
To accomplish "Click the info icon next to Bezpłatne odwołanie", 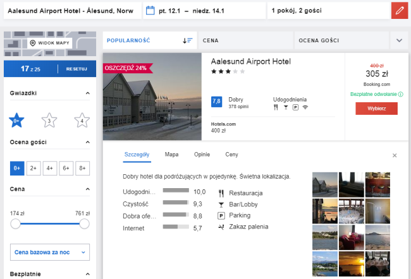I will click(x=400, y=94).
